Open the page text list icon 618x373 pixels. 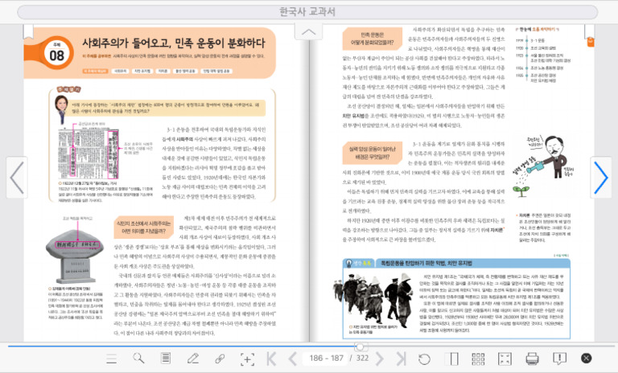click(x=166, y=358)
